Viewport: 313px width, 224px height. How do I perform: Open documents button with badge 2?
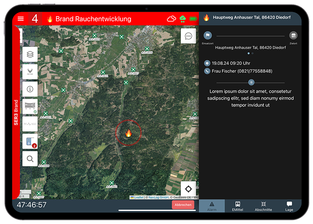pos(30,141)
